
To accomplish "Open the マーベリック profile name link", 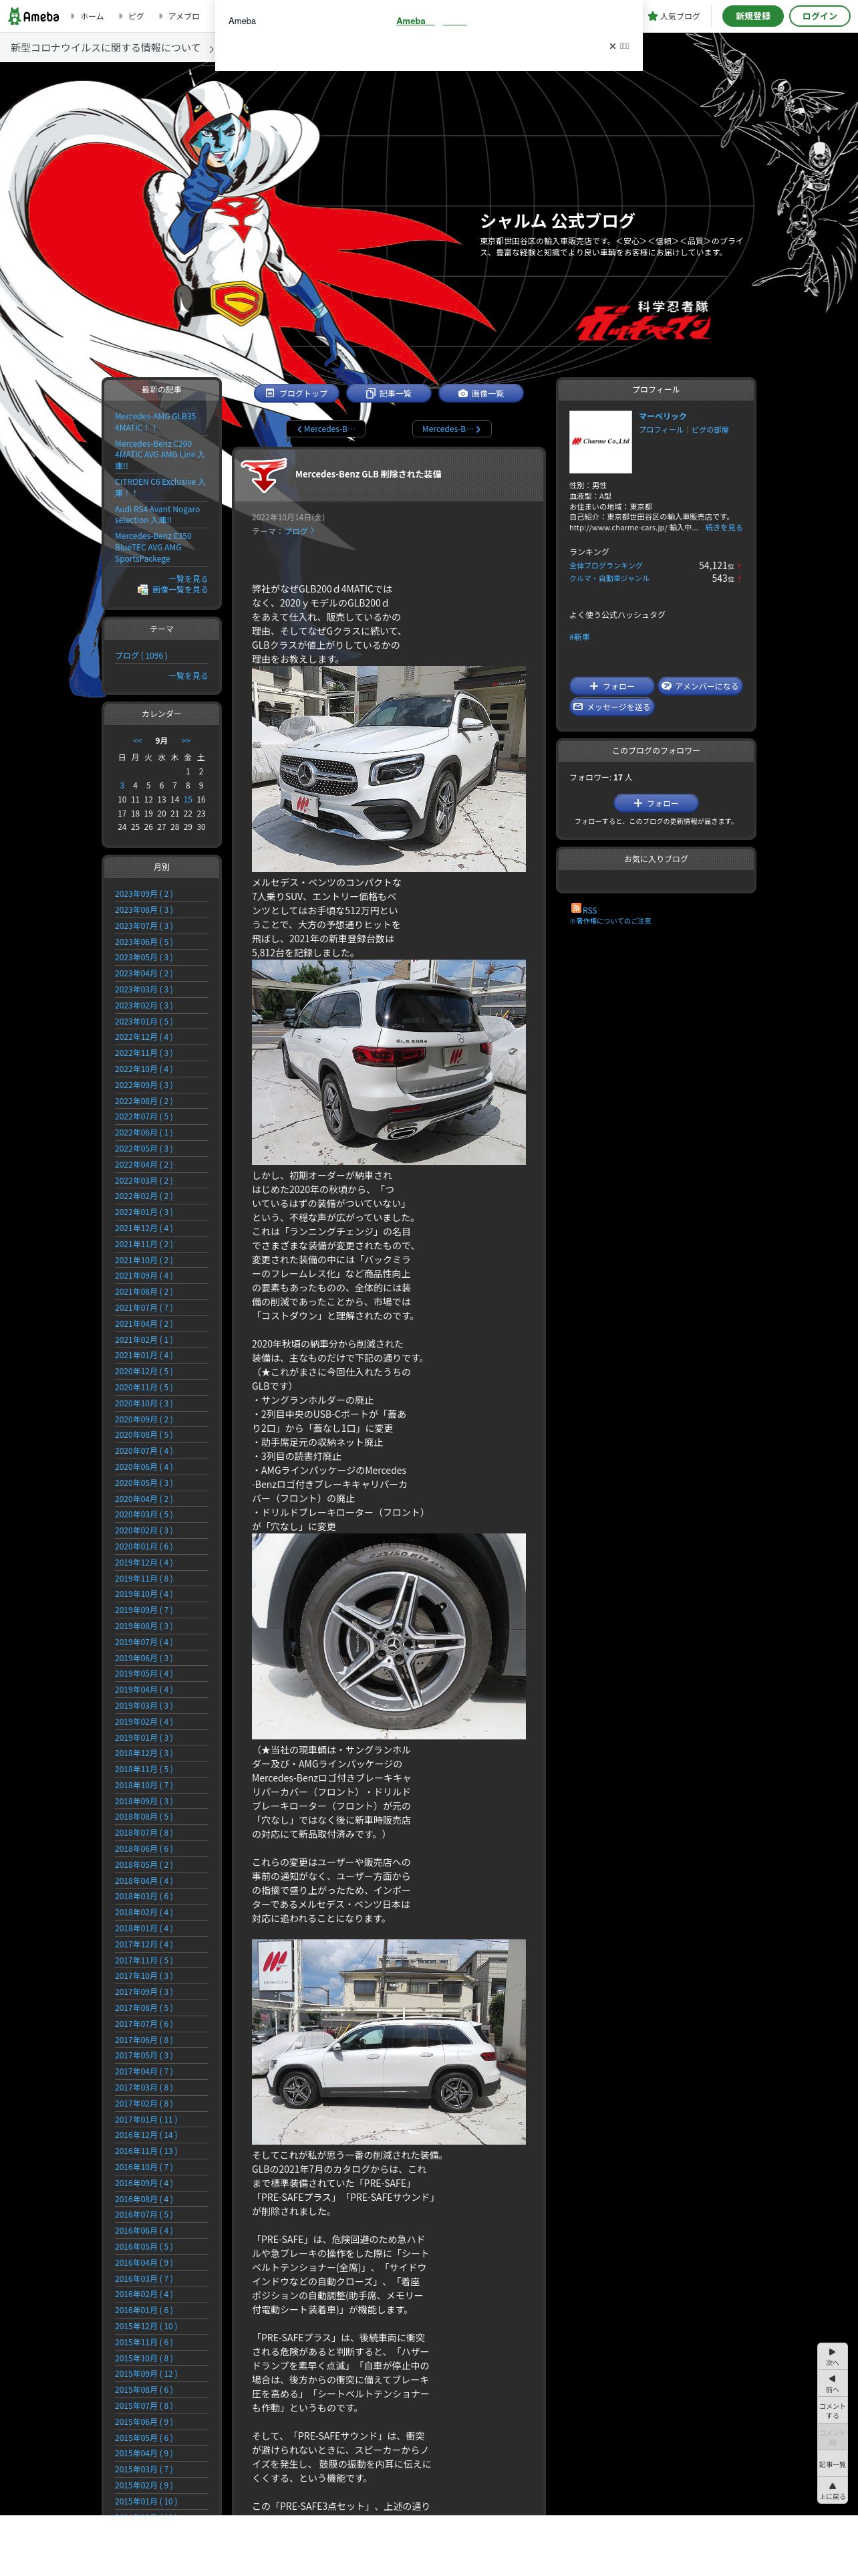I will (x=662, y=416).
